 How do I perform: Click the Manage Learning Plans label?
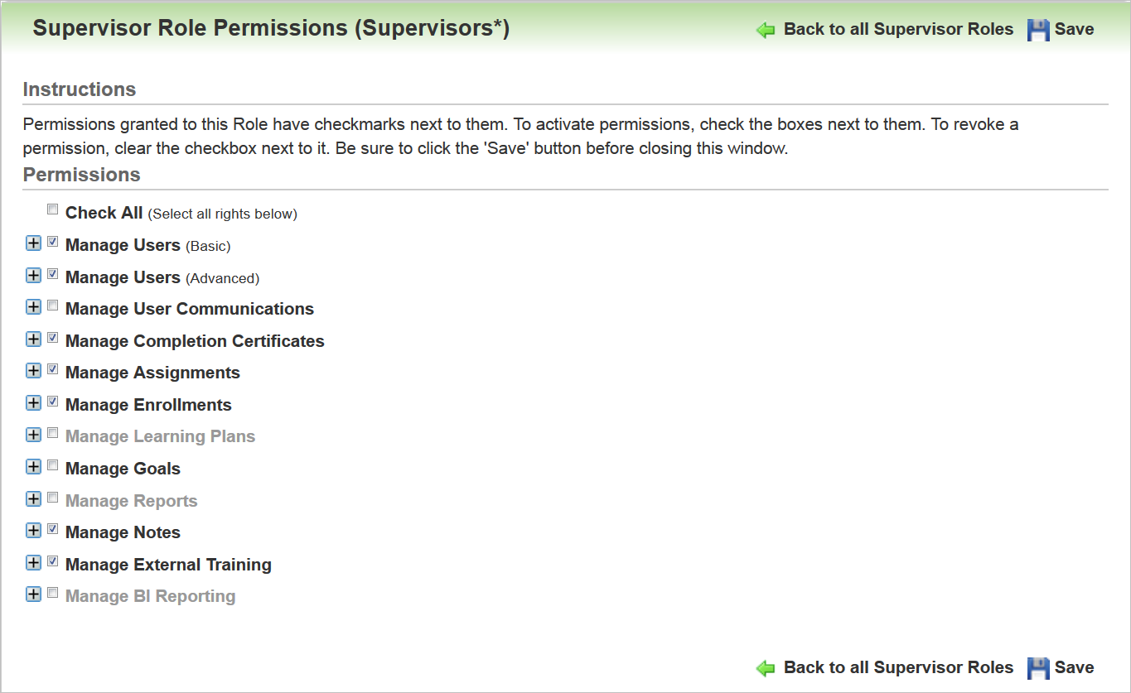point(160,436)
